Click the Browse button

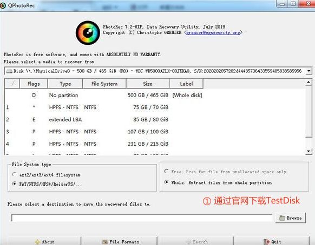pyautogui.click(x=291, y=218)
